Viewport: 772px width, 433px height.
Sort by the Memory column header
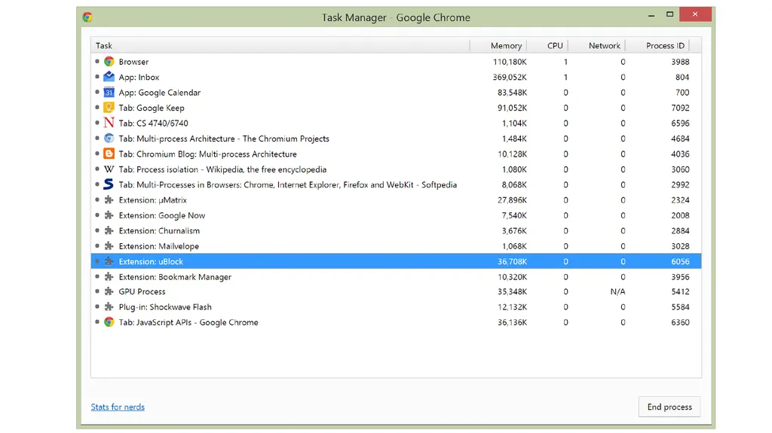pos(498,45)
